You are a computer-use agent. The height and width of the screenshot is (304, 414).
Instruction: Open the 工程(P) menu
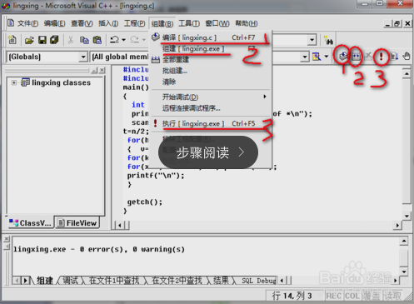(x=134, y=23)
